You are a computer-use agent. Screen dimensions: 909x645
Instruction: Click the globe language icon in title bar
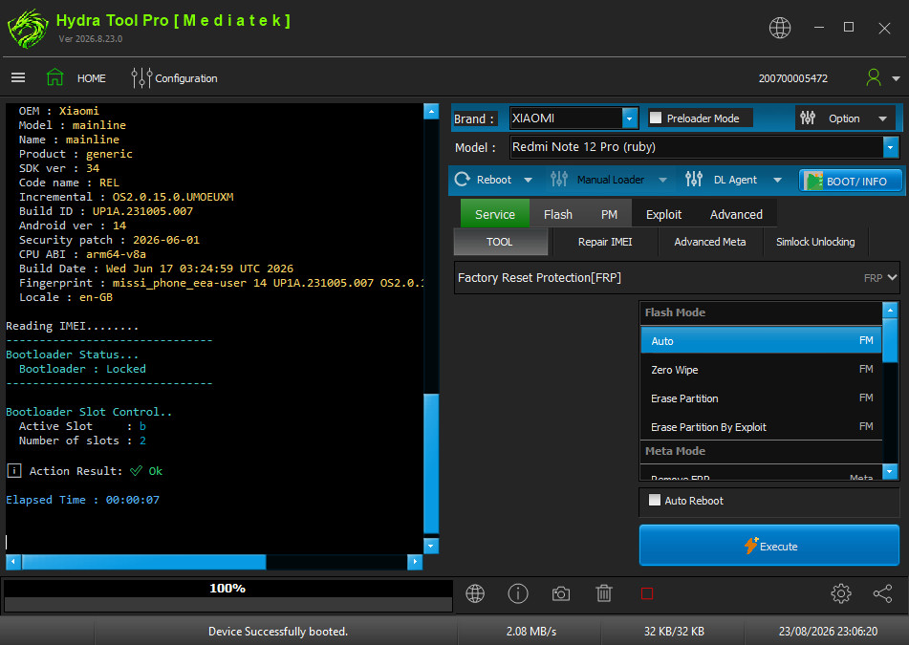click(x=780, y=28)
